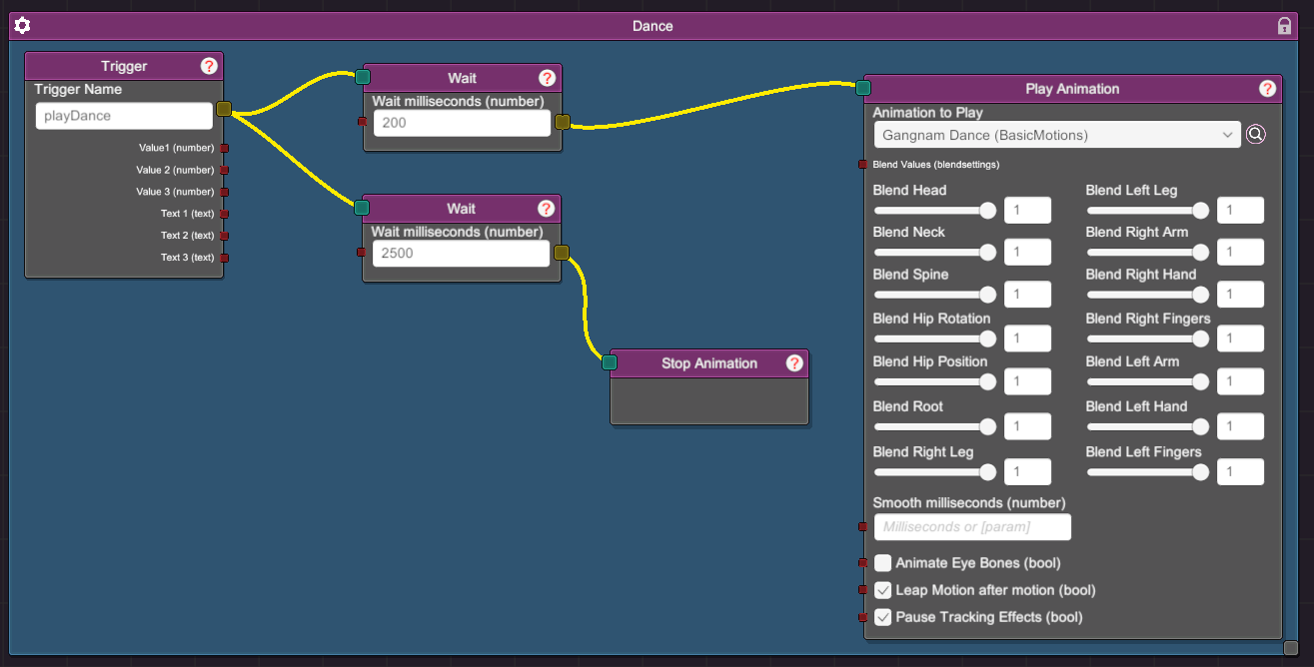
Task: Click the Value 2 (number) output port
Action: [224, 170]
